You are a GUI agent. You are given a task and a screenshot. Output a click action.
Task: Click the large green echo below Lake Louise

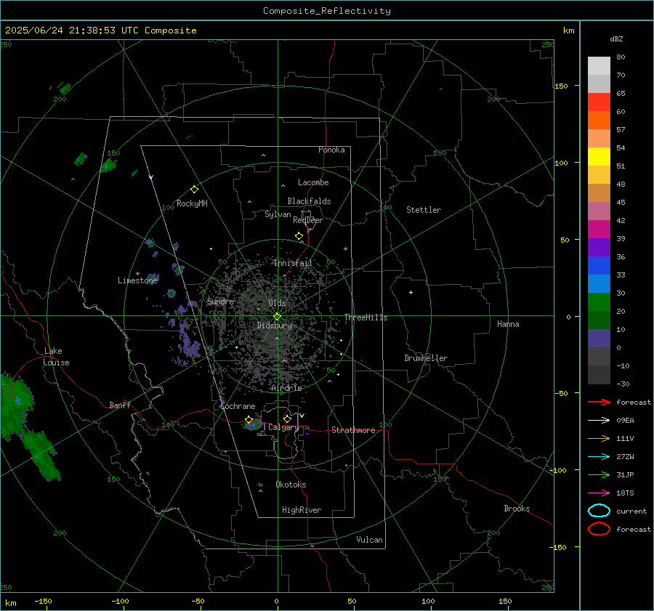16,407
